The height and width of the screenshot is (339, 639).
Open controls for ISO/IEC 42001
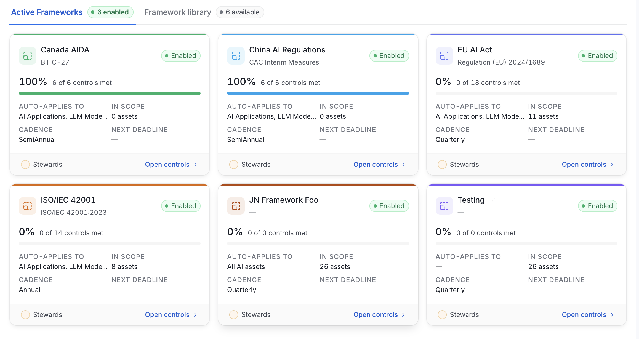point(171,315)
